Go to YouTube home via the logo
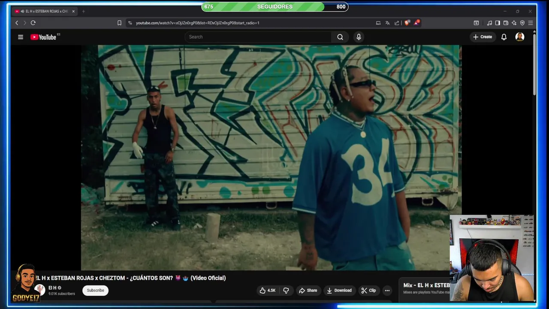The height and width of the screenshot is (309, 549). 43,37
